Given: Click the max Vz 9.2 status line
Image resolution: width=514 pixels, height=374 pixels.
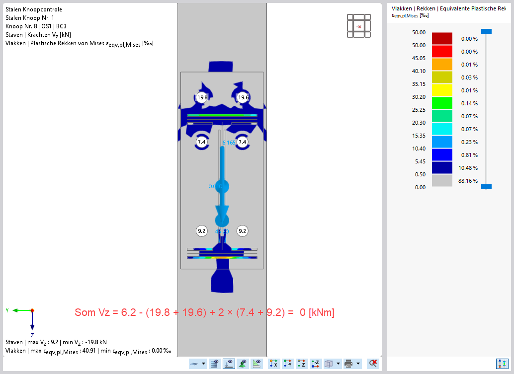Looking at the screenshot, I should [56, 342].
